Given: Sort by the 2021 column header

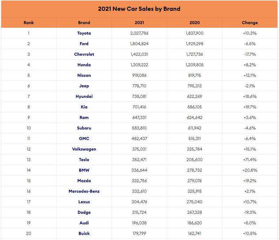Looking at the screenshot, I should (x=139, y=23).
